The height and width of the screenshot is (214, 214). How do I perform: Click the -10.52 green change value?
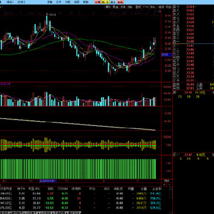(49, 207)
